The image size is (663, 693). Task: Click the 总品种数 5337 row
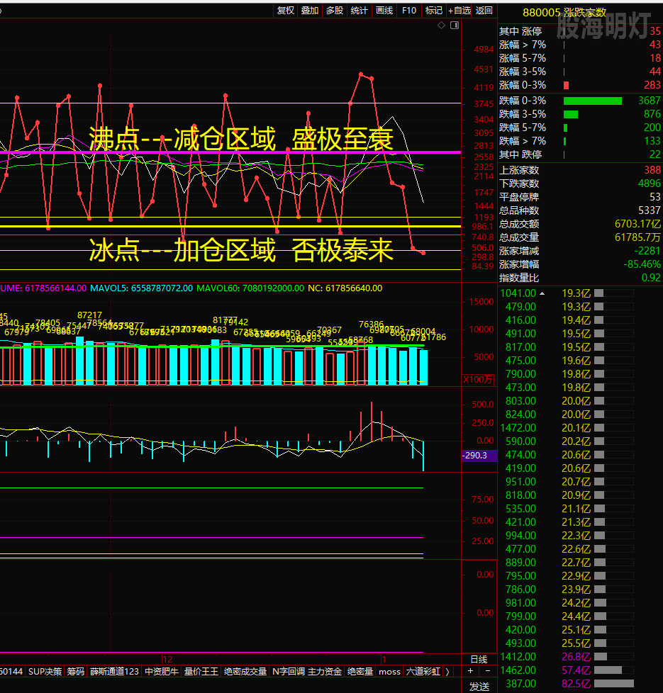pos(580,210)
